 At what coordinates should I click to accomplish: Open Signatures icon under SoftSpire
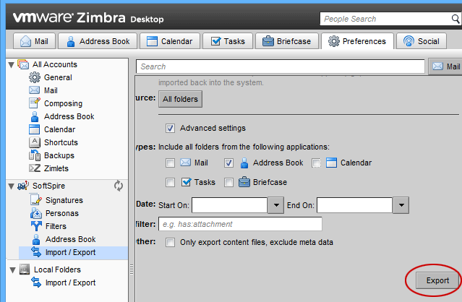pos(36,200)
